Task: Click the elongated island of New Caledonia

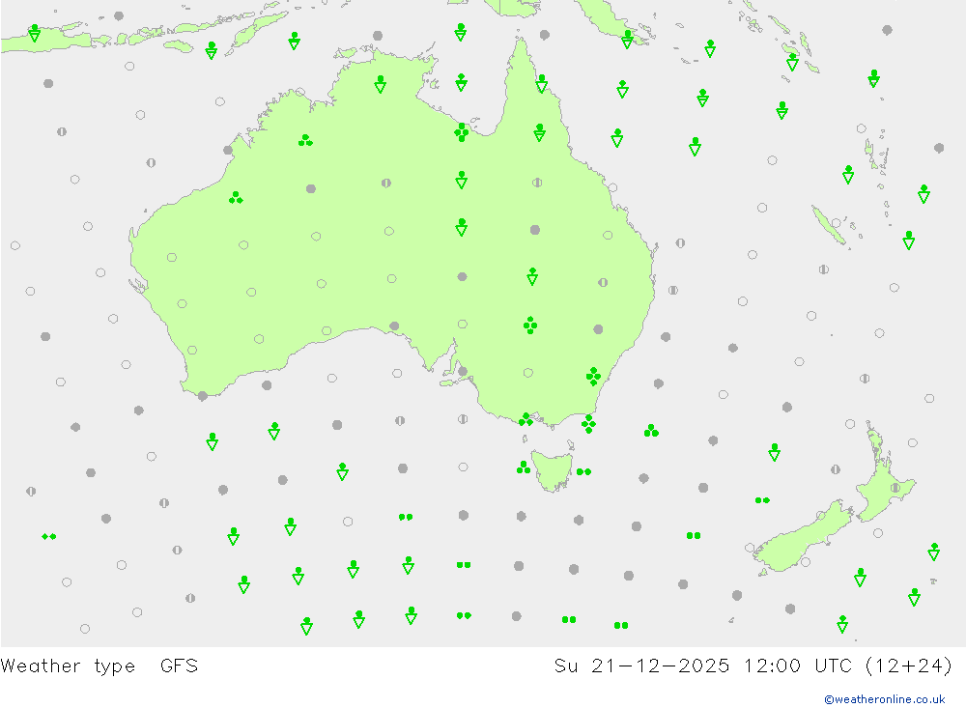Action: pyautogui.click(x=829, y=225)
